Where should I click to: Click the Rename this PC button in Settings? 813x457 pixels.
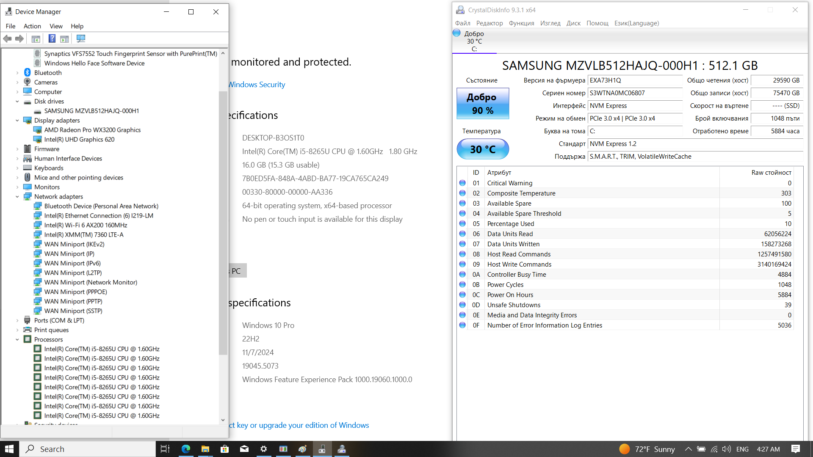click(x=238, y=271)
